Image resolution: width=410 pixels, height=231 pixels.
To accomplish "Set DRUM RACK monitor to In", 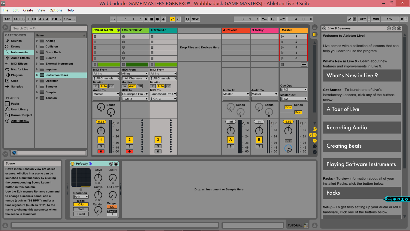I will coord(96,86).
